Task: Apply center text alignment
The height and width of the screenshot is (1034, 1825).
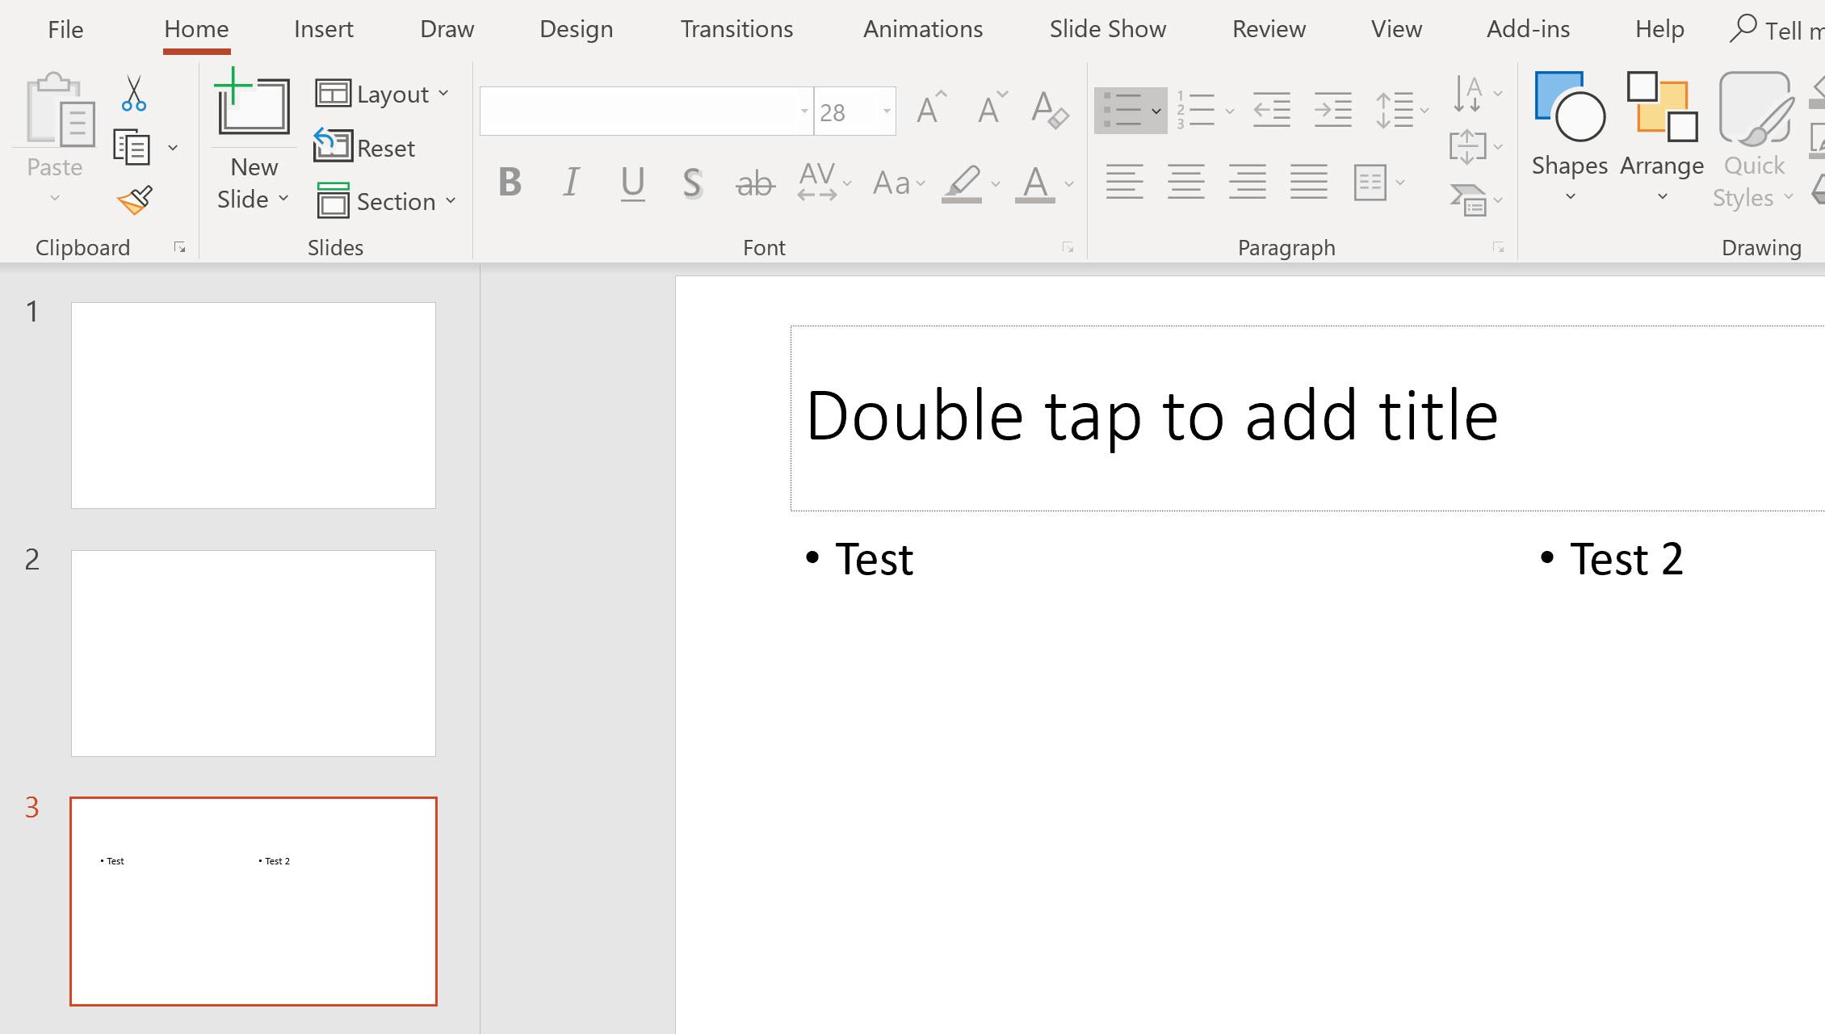Action: coord(1186,183)
